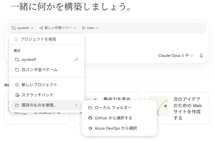Screen dimensions: 215x141
Task: Open the 次のアイデアのための Web サイトを作成する card
Action: click(x=177, y=108)
